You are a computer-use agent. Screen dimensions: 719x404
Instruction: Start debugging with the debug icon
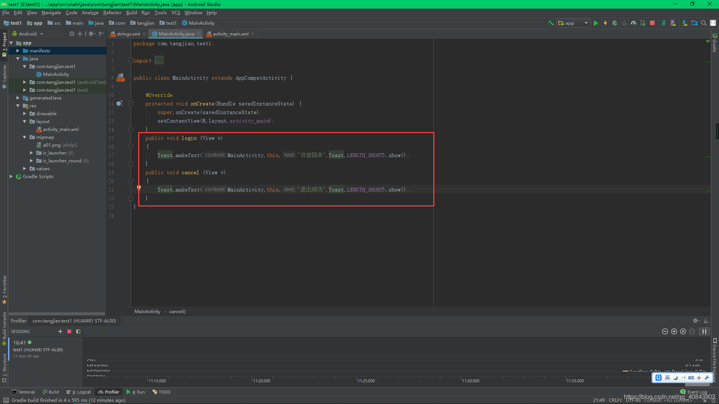(x=615, y=23)
